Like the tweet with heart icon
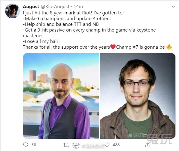Screen dimensions: 179x151 pyautogui.click(x=107, y=145)
